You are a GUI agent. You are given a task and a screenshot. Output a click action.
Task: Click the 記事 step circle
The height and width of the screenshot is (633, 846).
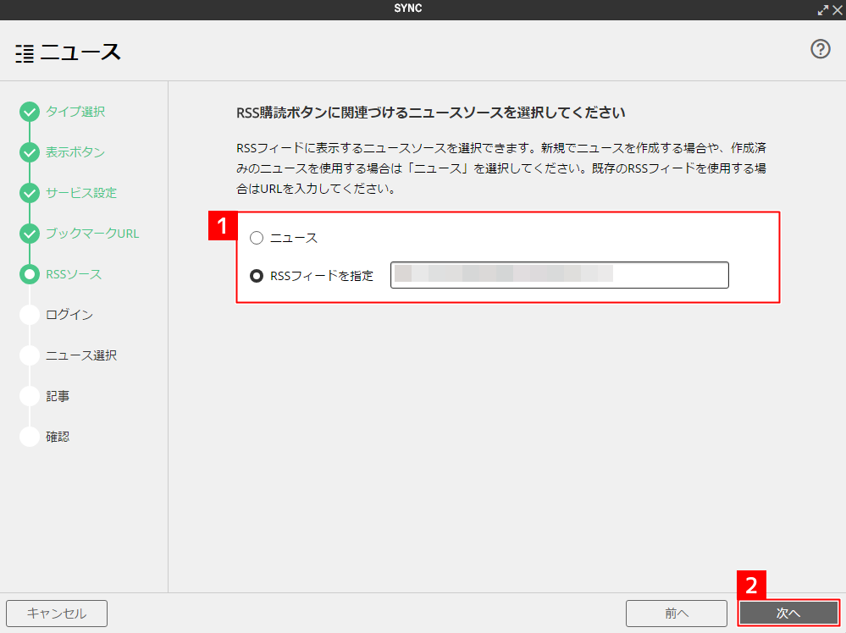(30, 396)
